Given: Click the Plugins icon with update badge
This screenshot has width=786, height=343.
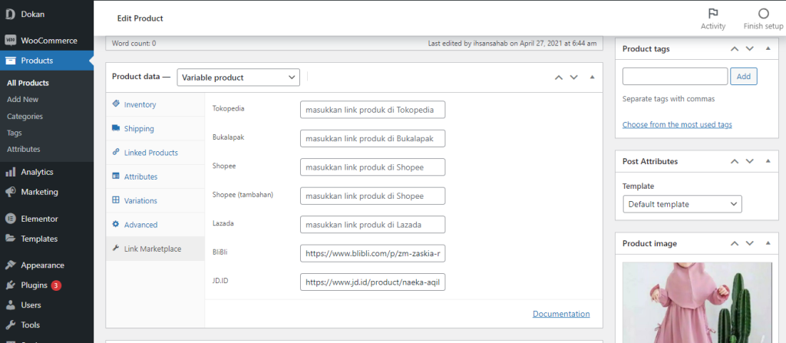Looking at the screenshot, I should pyautogui.click(x=11, y=285).
